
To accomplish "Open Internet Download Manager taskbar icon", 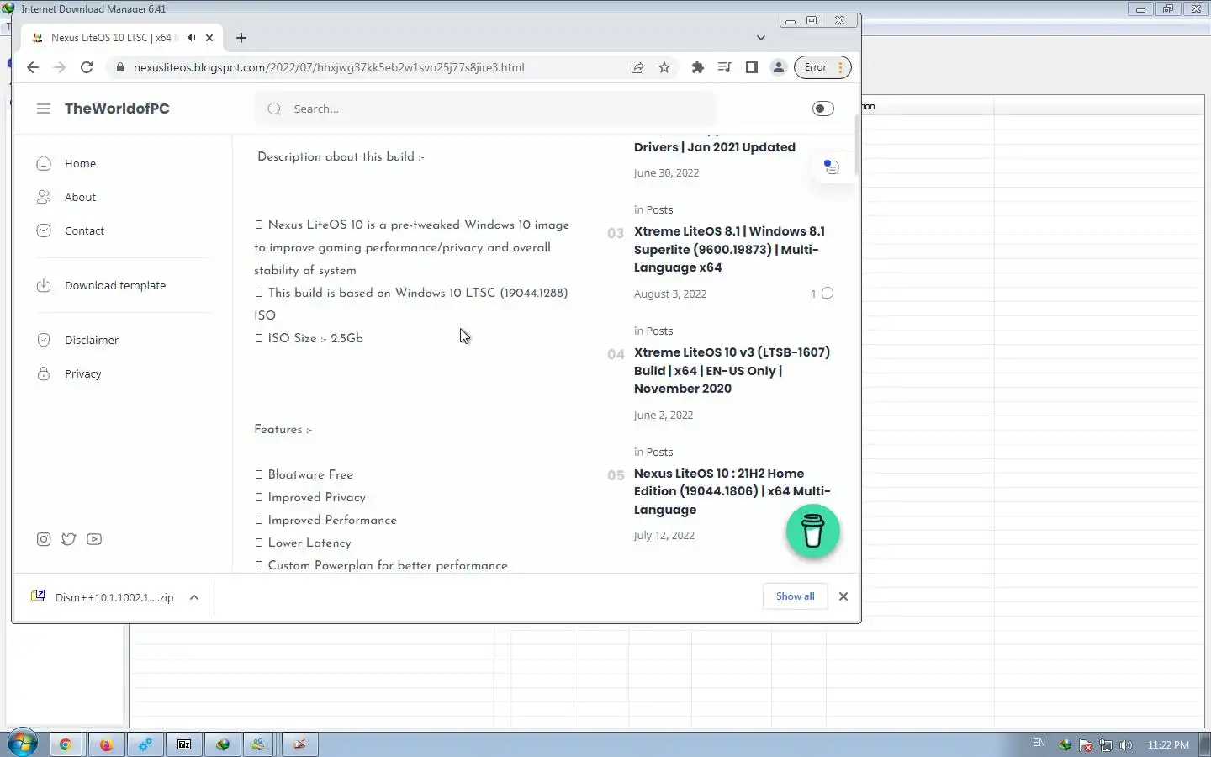I will point(223,744).
